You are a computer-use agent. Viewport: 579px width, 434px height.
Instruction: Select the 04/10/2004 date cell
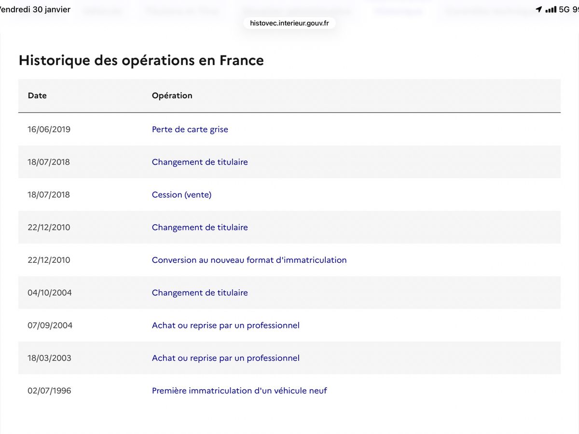(x=50, y=293)
